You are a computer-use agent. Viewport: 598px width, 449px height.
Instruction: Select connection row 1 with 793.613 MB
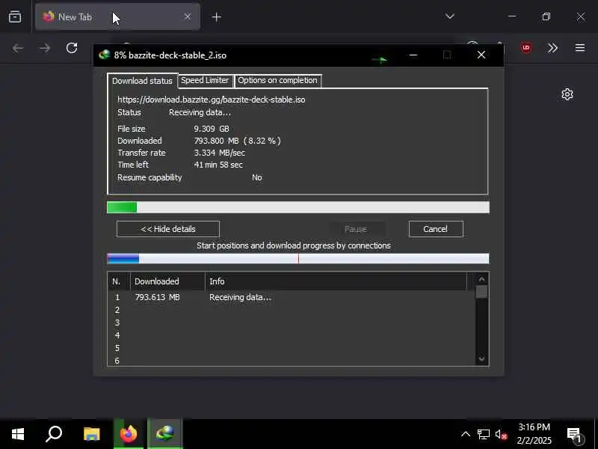(292, 297)
